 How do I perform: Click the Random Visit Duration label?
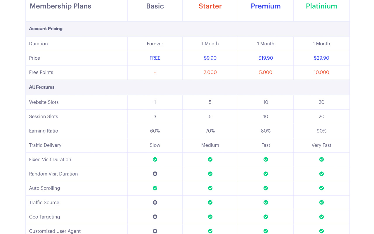coord(53,174)
